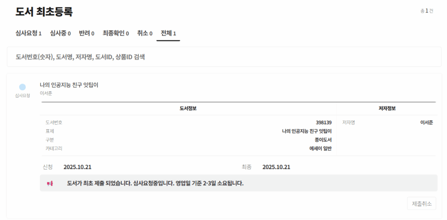Click the 도서정보 column header
The width and height of the screenshot is (447, 220).
(188, 108)
